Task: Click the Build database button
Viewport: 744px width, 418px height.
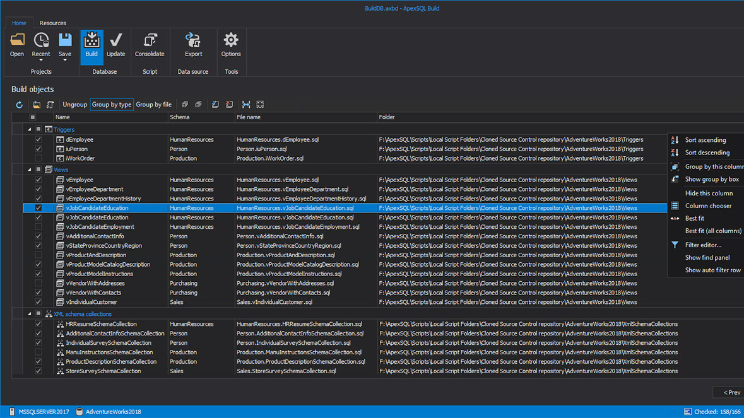Action: [x=92, y=47]
